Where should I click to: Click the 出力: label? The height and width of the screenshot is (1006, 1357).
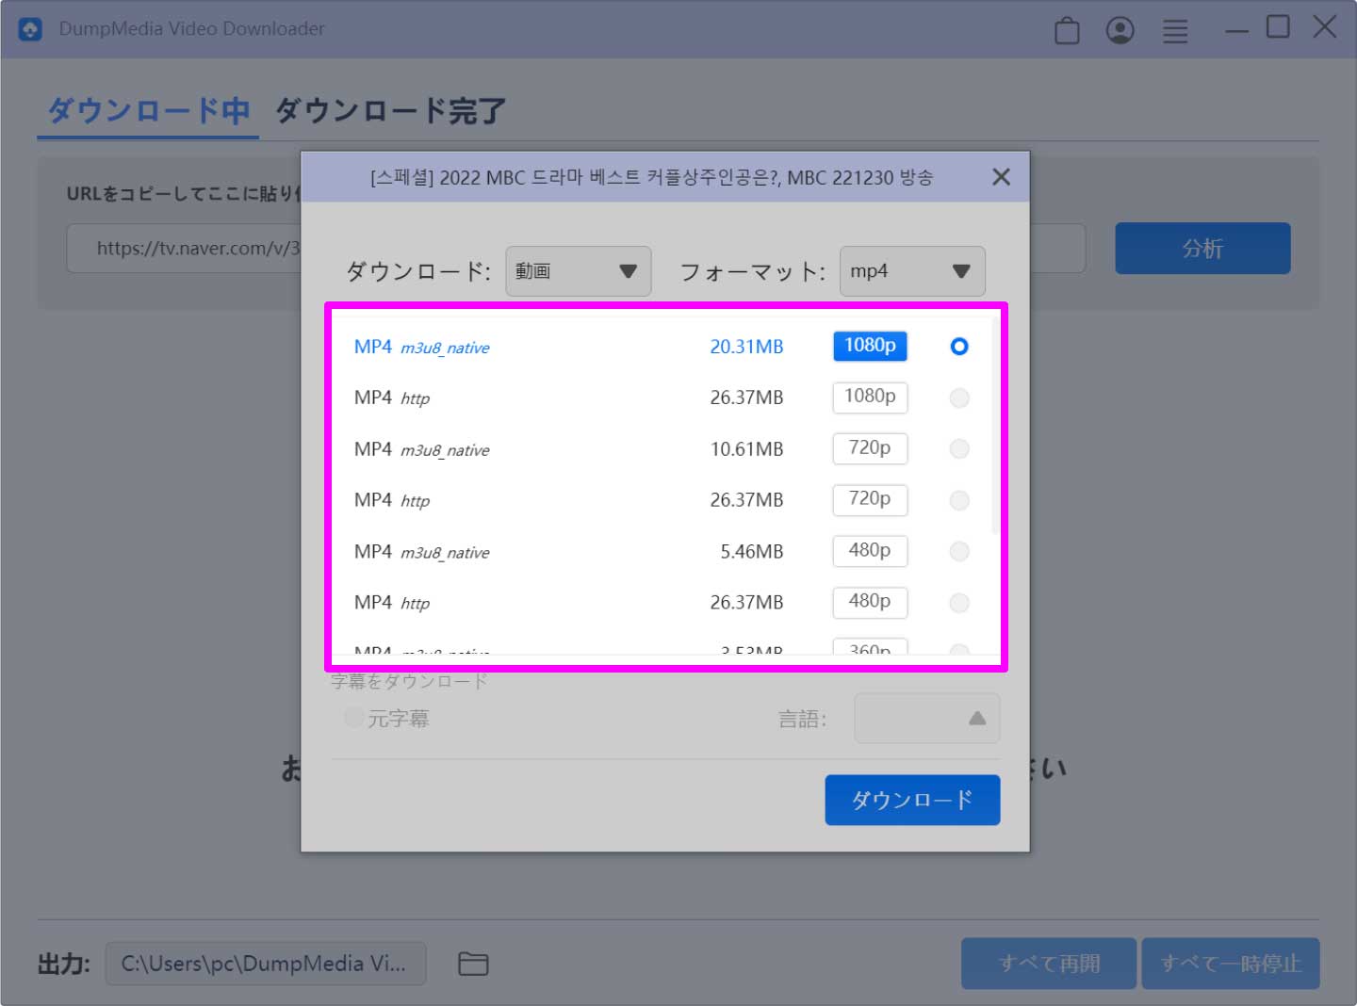[x=63, y=964]
